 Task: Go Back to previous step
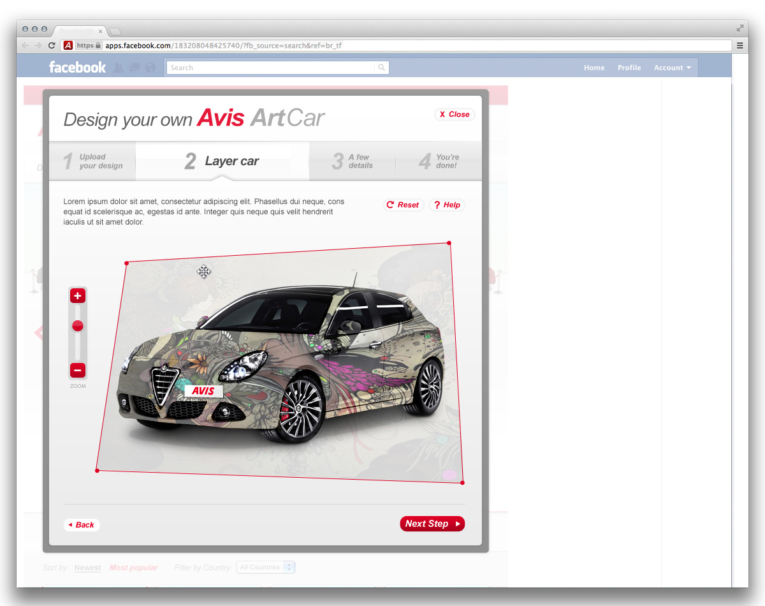[x=82, y=525]
